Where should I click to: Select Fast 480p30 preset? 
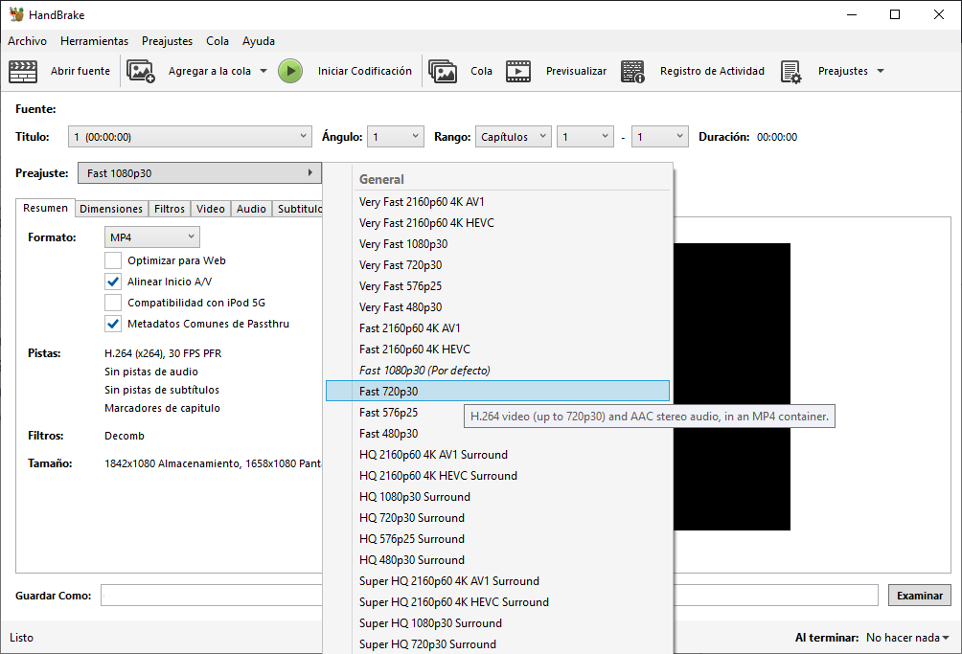[x=497, y=434]
